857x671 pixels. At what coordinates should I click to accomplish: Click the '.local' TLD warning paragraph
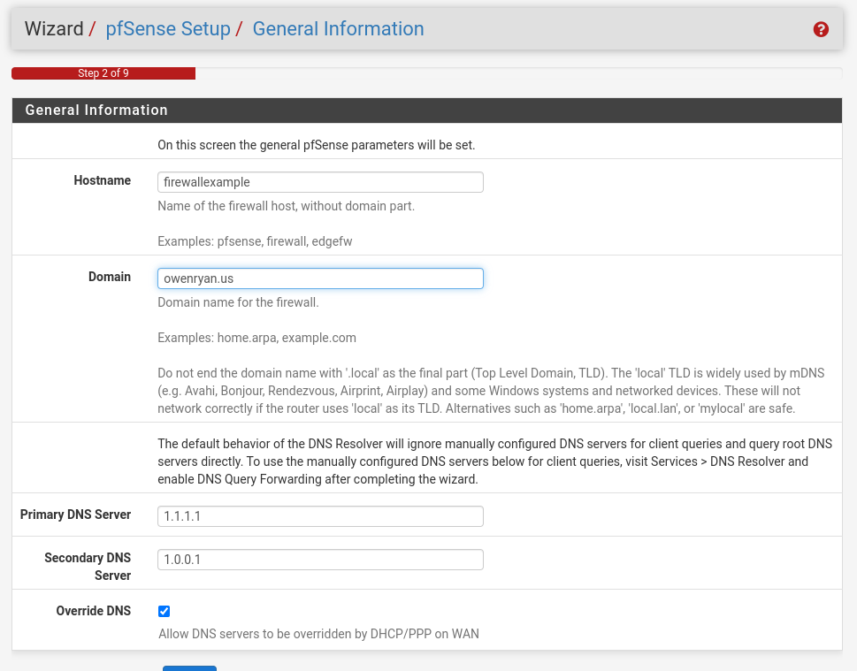[x=491, y=391]
